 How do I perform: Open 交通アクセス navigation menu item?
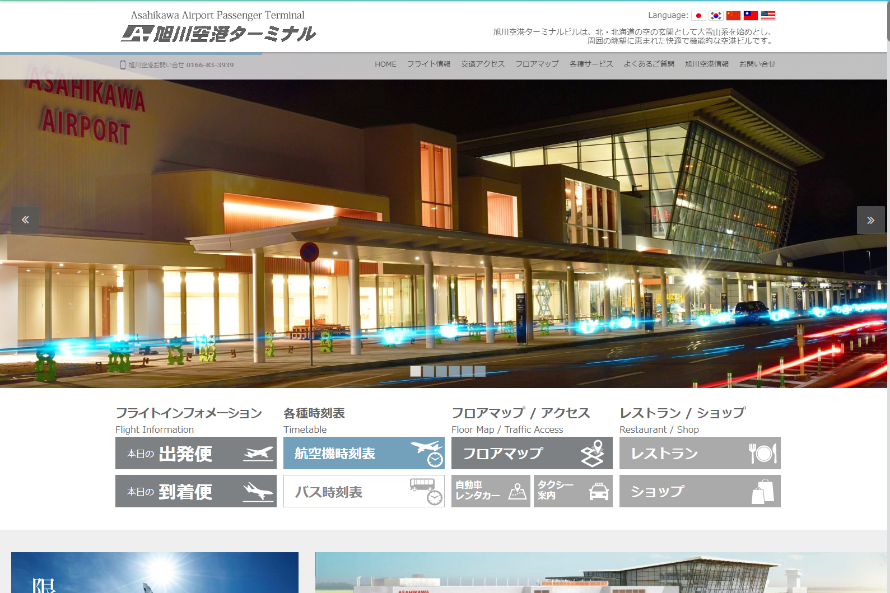pyautogui.click(x=483, y=64)
